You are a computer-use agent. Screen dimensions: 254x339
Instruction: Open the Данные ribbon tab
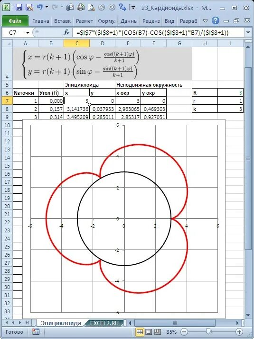pyautogui.click(x=129, y=21)
